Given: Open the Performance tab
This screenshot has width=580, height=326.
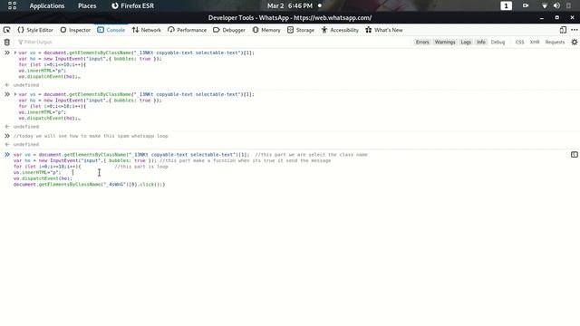Looking at the screenshot, I should click(x=188, y=30).
